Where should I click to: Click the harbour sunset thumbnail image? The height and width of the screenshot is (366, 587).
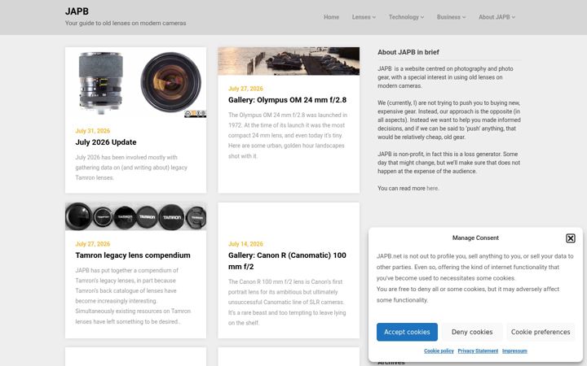289,61
